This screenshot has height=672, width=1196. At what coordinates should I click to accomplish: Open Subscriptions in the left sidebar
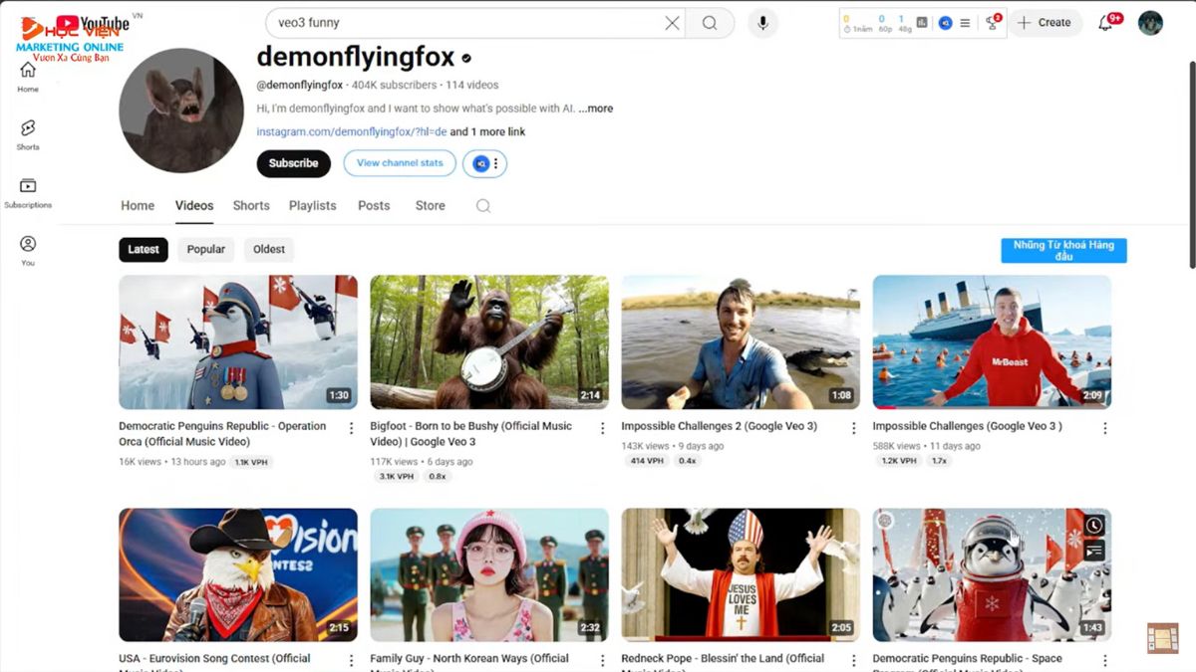tap(28, 192)
